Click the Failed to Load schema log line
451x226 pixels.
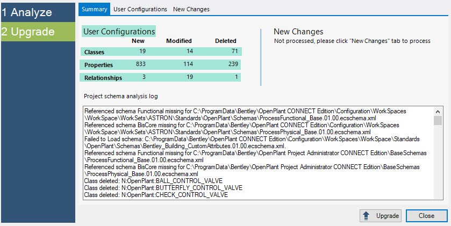click(252, 142)
